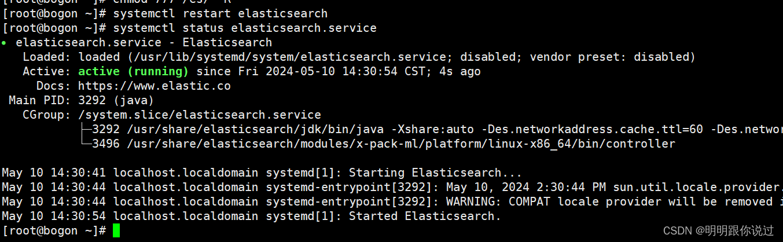The height and width of the screenshot is (242, 783).
Task: Click the green status dot beside elasticsearch.service
Action: tap(4, 43)
